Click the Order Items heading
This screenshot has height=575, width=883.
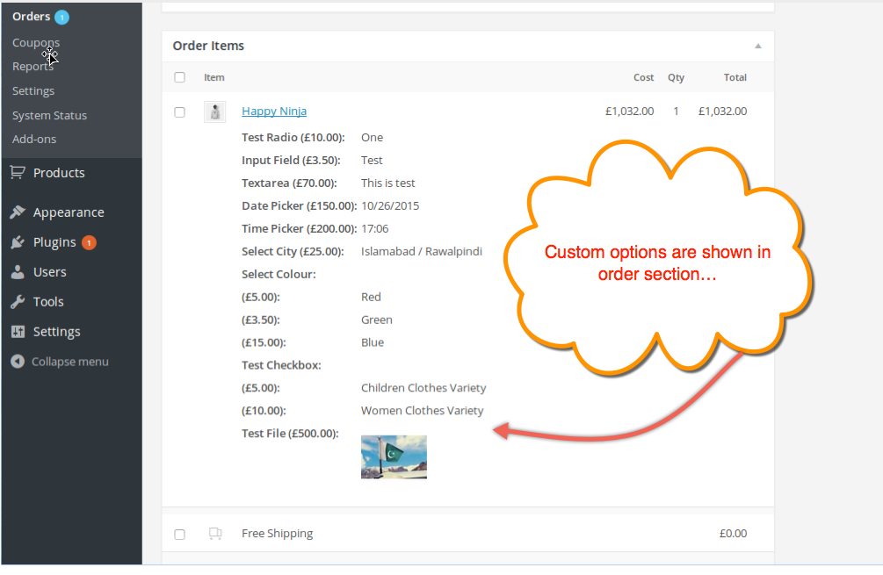click(208, 46)
